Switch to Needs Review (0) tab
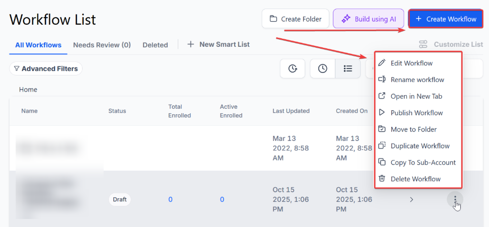Image resolution: width=489 pixels, height=227 pixels. [102, 45]
